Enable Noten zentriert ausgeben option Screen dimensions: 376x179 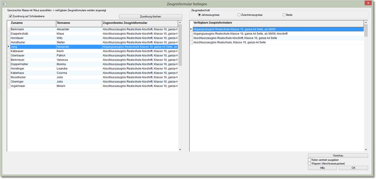(x=309, y=160)
